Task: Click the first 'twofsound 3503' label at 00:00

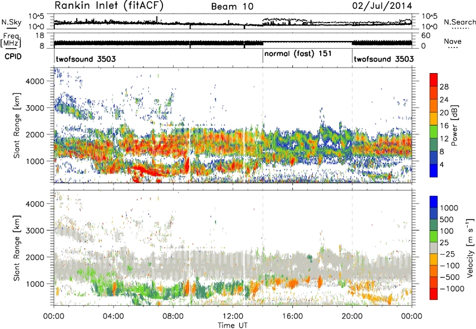Action: point(86,59)
